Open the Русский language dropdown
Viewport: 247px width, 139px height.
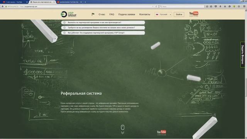pyautogui.click(x=163, y=14)
